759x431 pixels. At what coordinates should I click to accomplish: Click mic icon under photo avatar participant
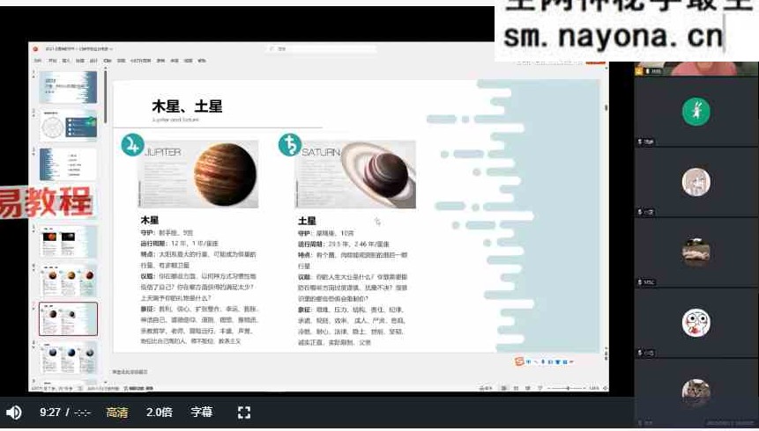click(640, 282)
